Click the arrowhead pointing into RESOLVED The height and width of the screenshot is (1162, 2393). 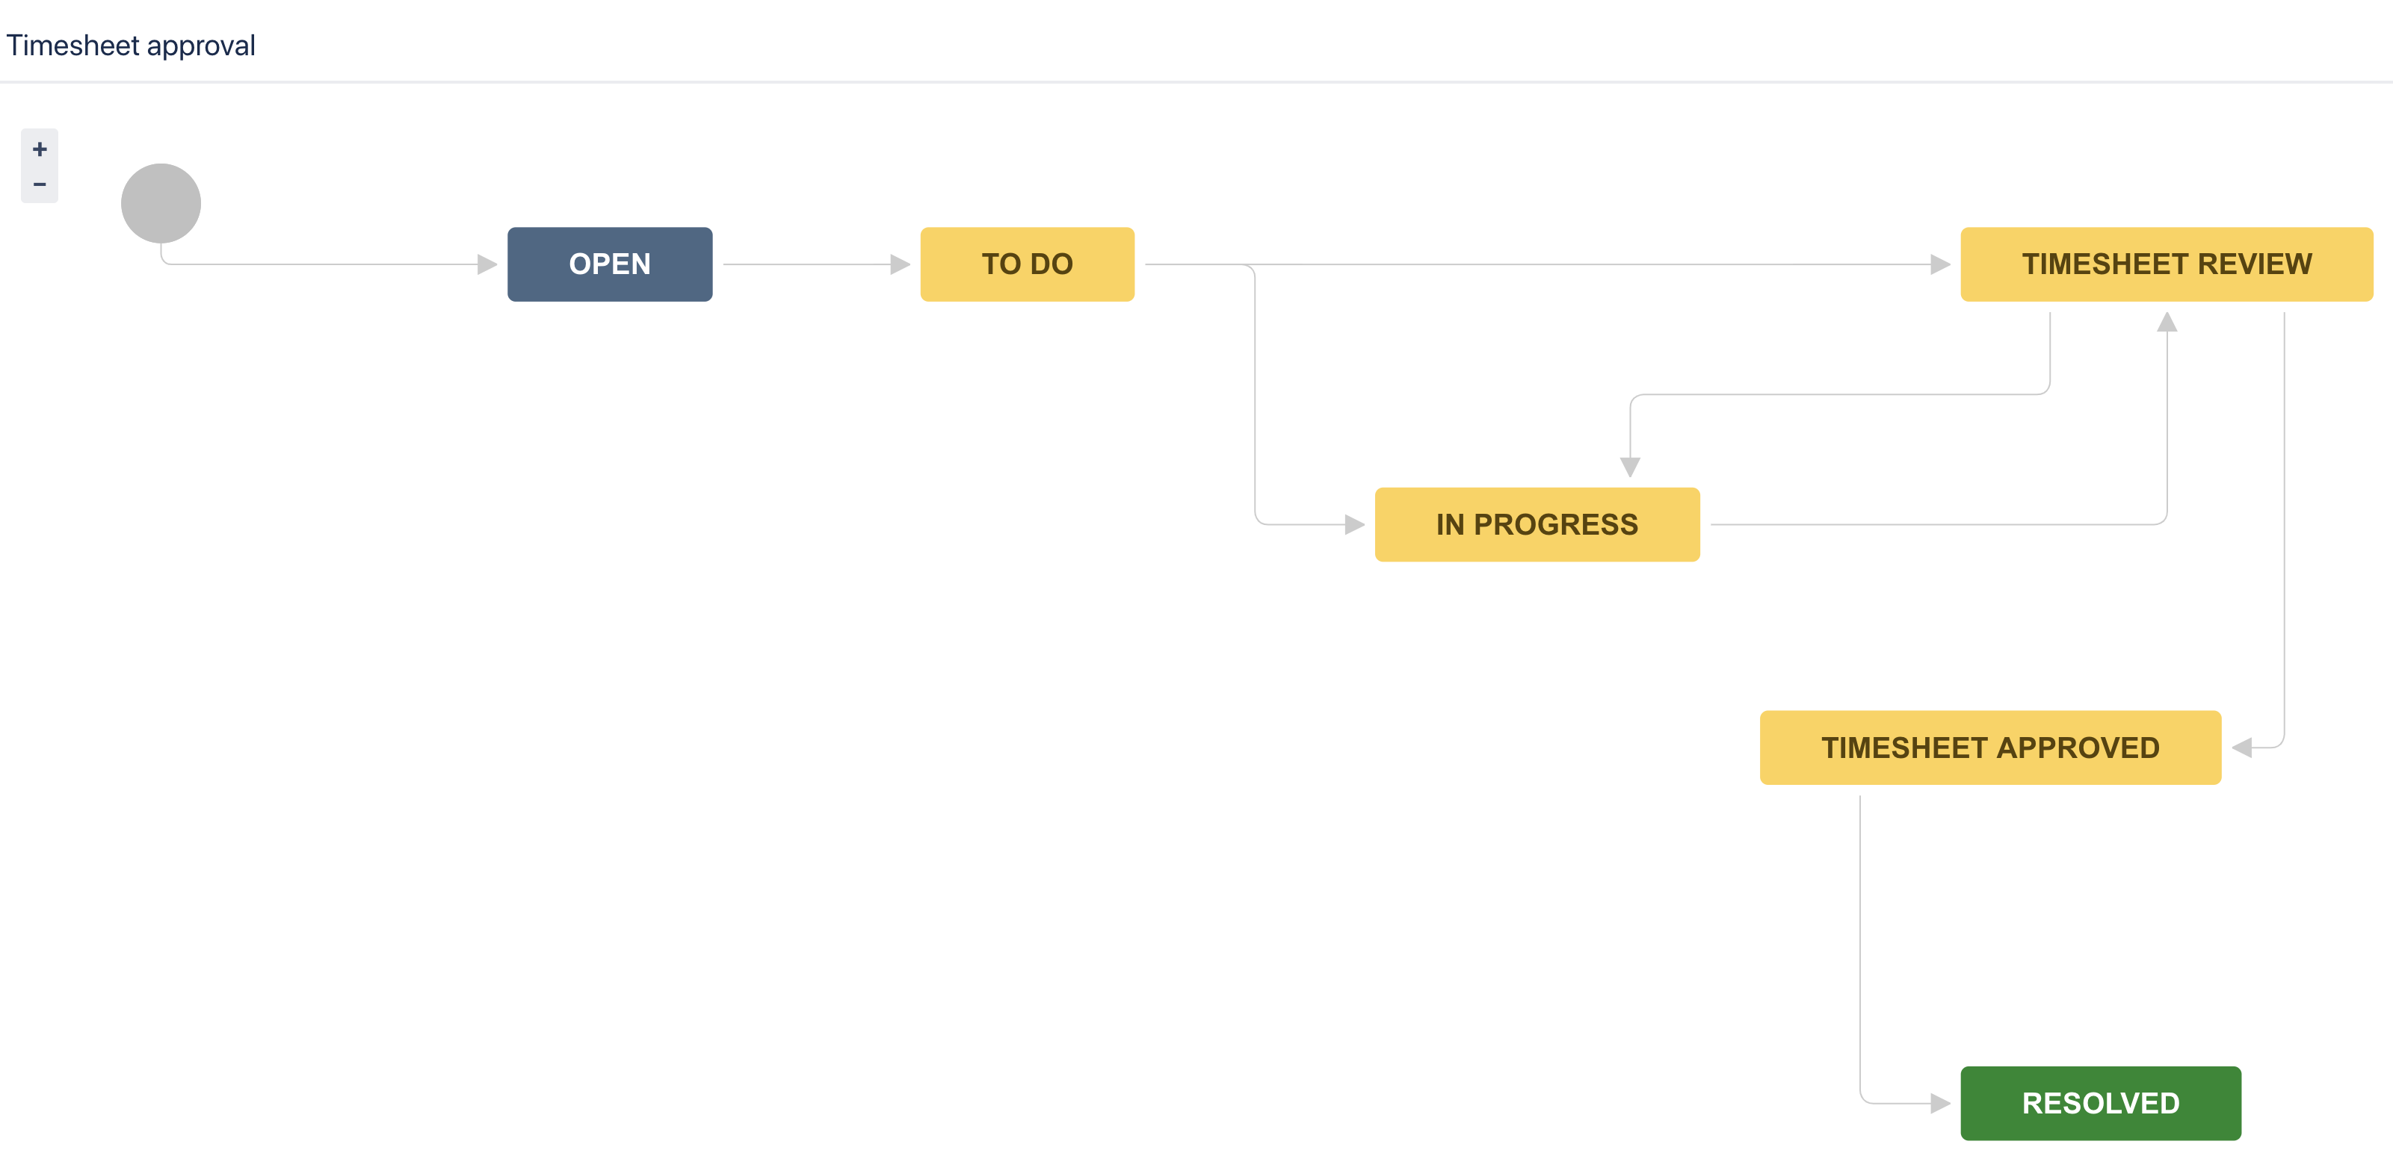(1939, 1104)
